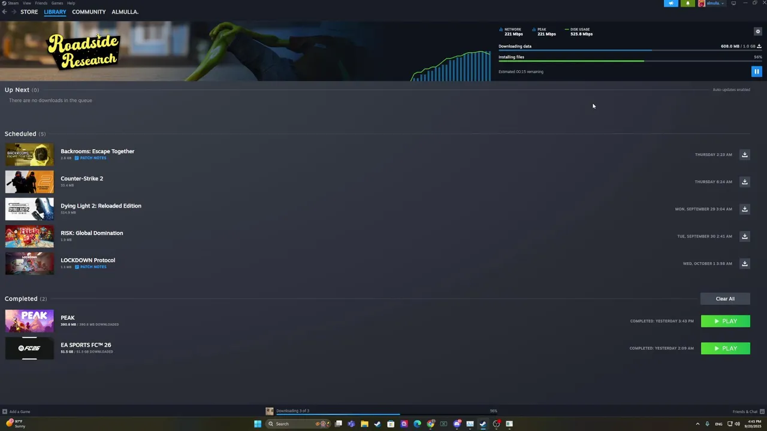Play EA SPORTS FC 26

(726, 348)
